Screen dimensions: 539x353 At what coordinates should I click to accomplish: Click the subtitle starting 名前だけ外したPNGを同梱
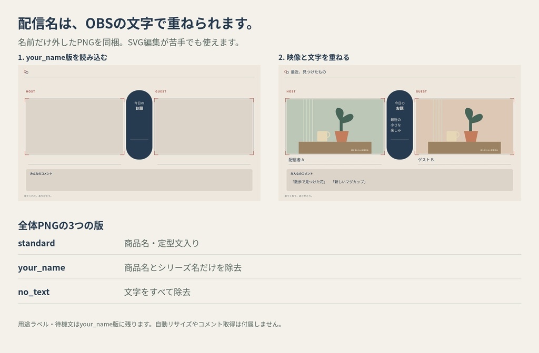click(x=129, y=42)
